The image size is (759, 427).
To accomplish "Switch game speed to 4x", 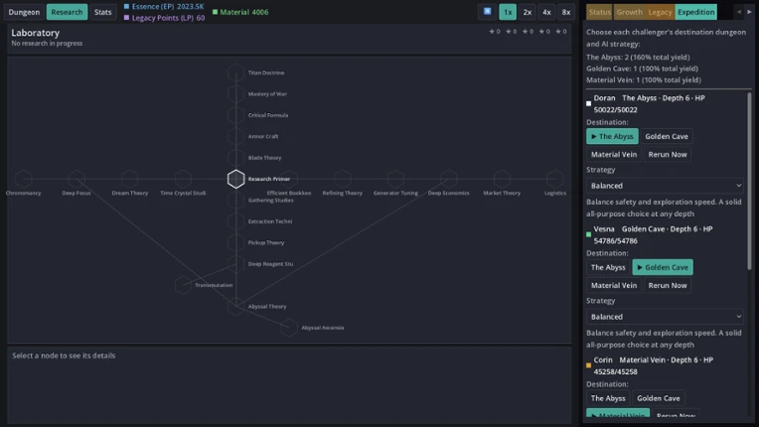I will (546, 12).
